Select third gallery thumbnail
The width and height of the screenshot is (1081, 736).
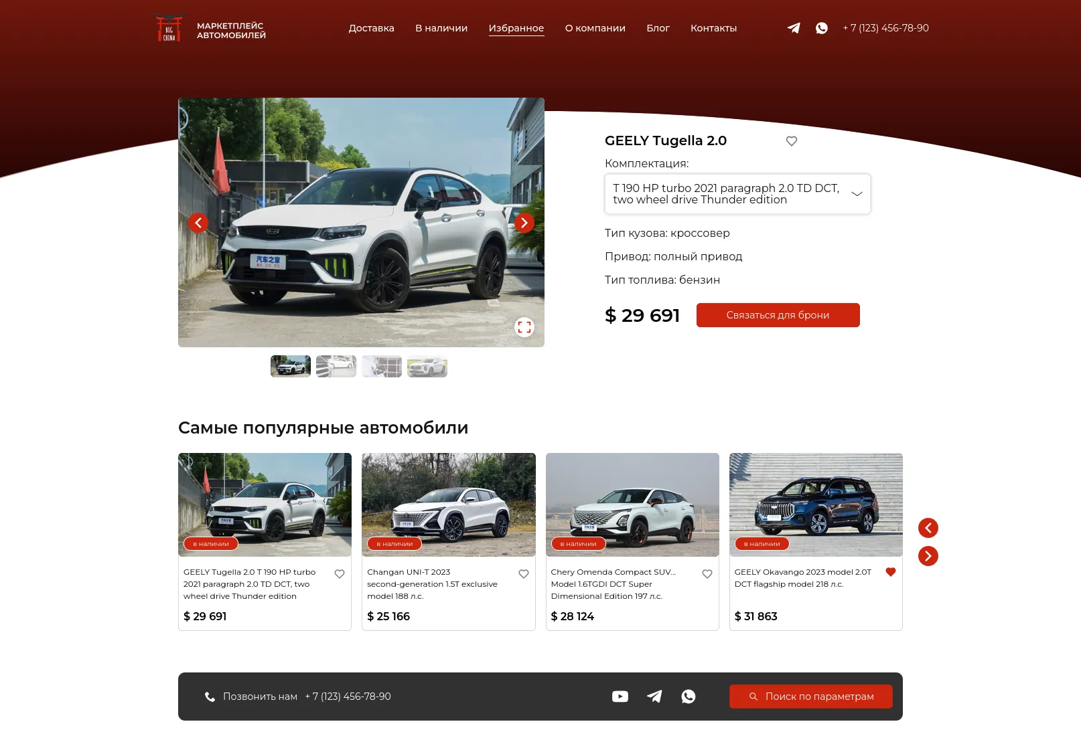pos(382,366)
